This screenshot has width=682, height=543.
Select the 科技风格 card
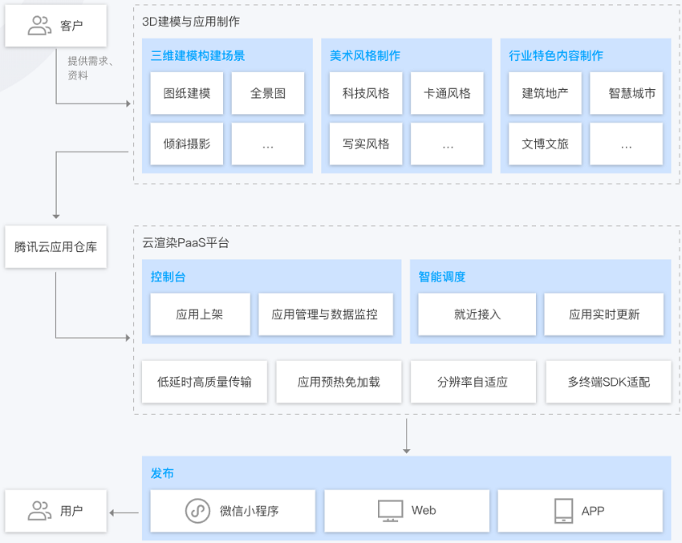click(366, 93)
